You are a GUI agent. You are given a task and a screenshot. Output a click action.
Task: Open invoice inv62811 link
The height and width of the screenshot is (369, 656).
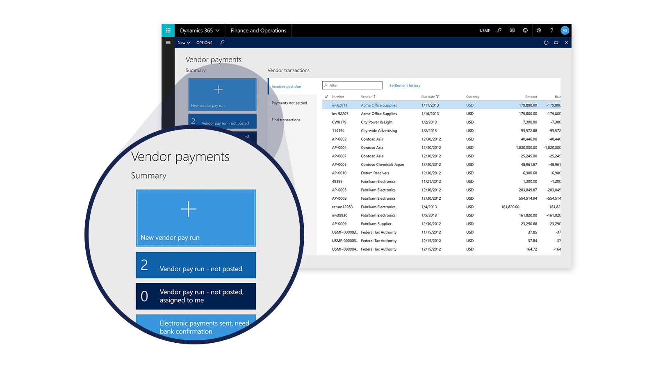point(339,105)
